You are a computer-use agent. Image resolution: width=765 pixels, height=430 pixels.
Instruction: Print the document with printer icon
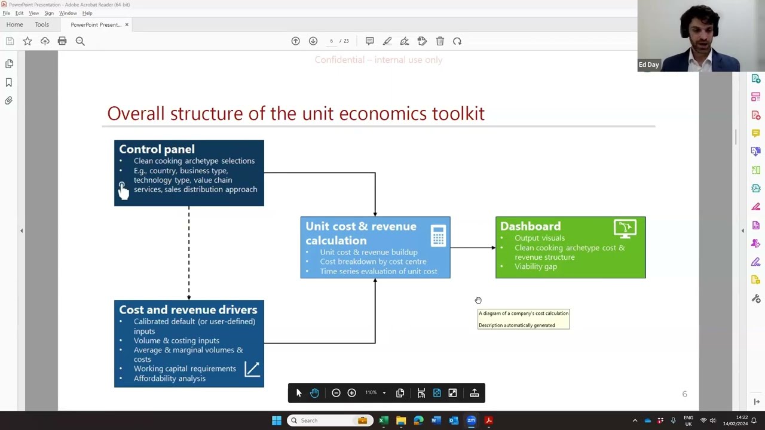62,41
